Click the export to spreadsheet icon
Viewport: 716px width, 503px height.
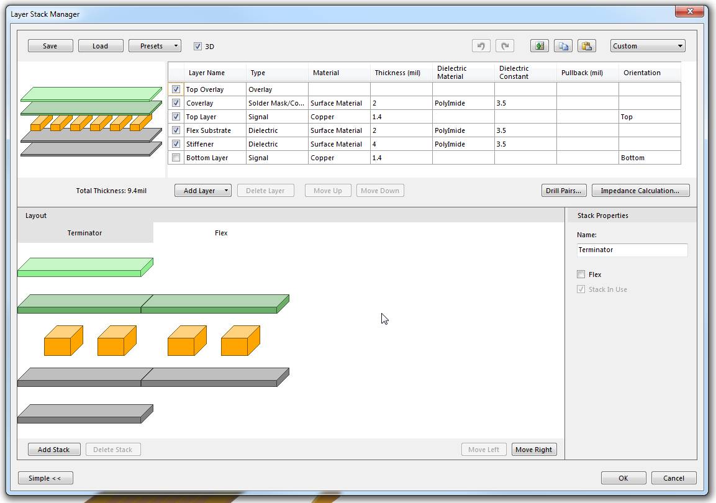pyautogui.click(x=540, y=46)
